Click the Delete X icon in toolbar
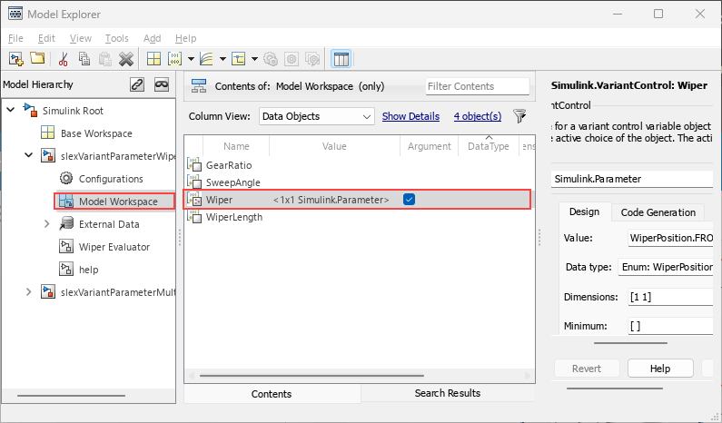This screenshot has width=722, height=423. [126, 59]
